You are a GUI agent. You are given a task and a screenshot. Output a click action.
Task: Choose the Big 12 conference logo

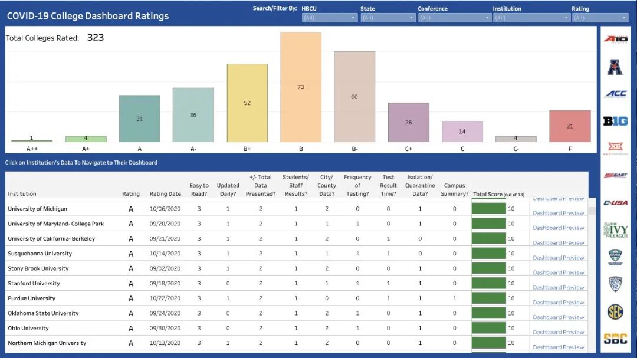[x=615, y=148]
